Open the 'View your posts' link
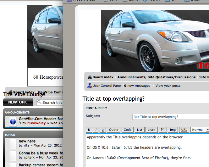The width and height of the screenshot is (209, 167). tap(168, 86)
